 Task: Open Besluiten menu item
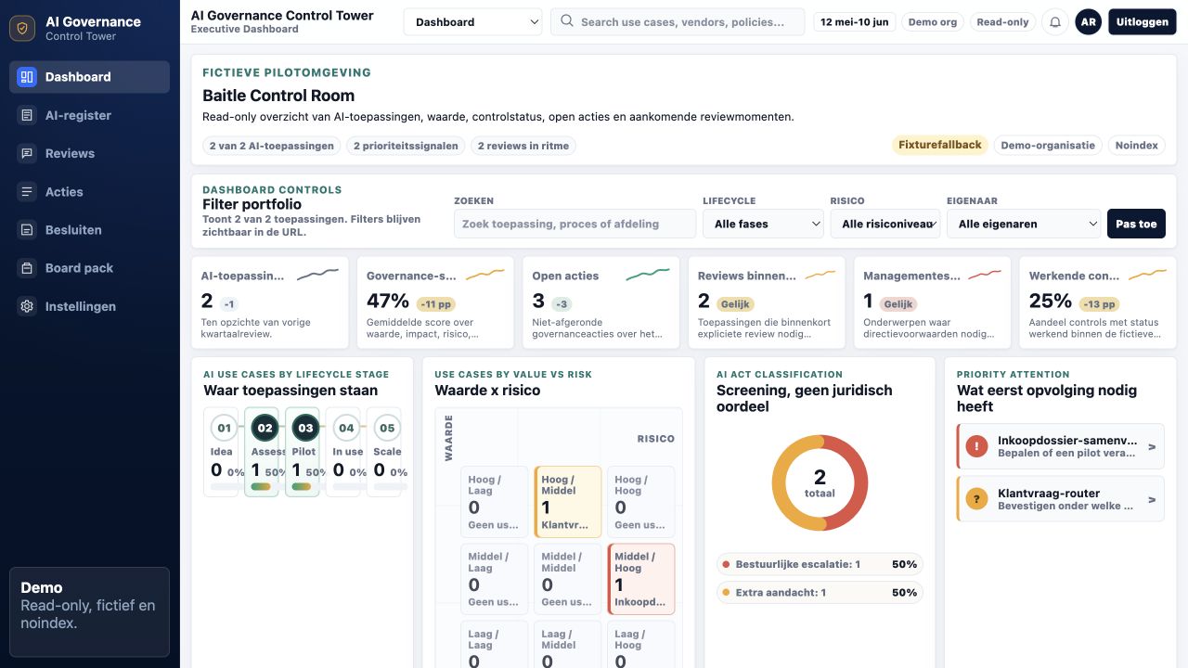coord(89,229)
